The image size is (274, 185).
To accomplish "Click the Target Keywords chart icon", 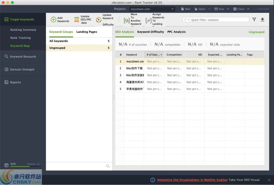I will tap(6, 19).
